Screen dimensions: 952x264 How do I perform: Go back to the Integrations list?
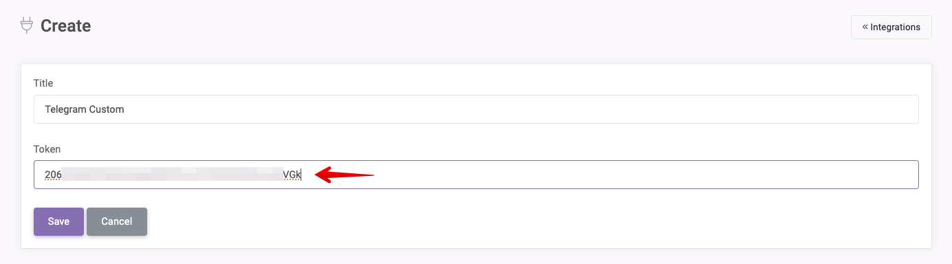click(891, 27)
